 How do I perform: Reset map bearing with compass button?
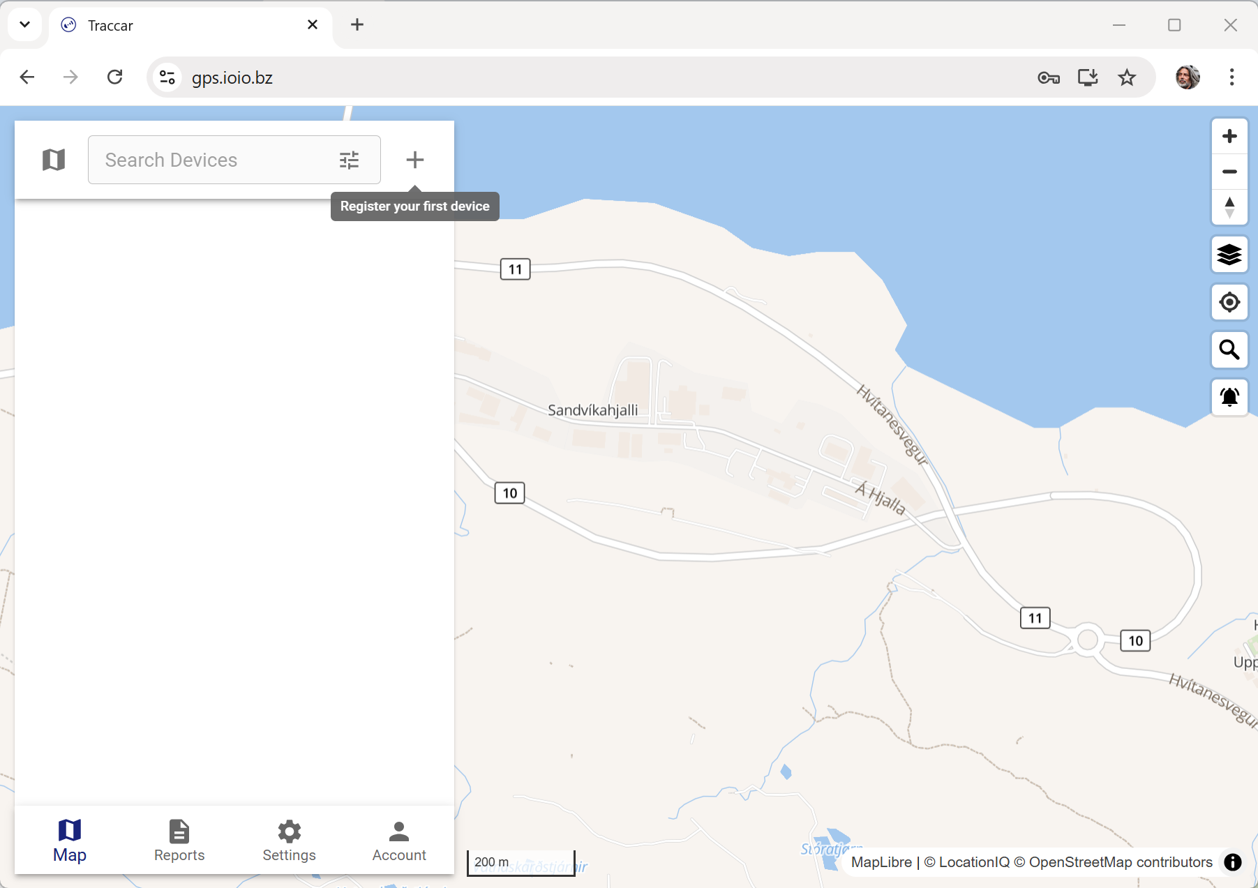(x=1229, y=207)
